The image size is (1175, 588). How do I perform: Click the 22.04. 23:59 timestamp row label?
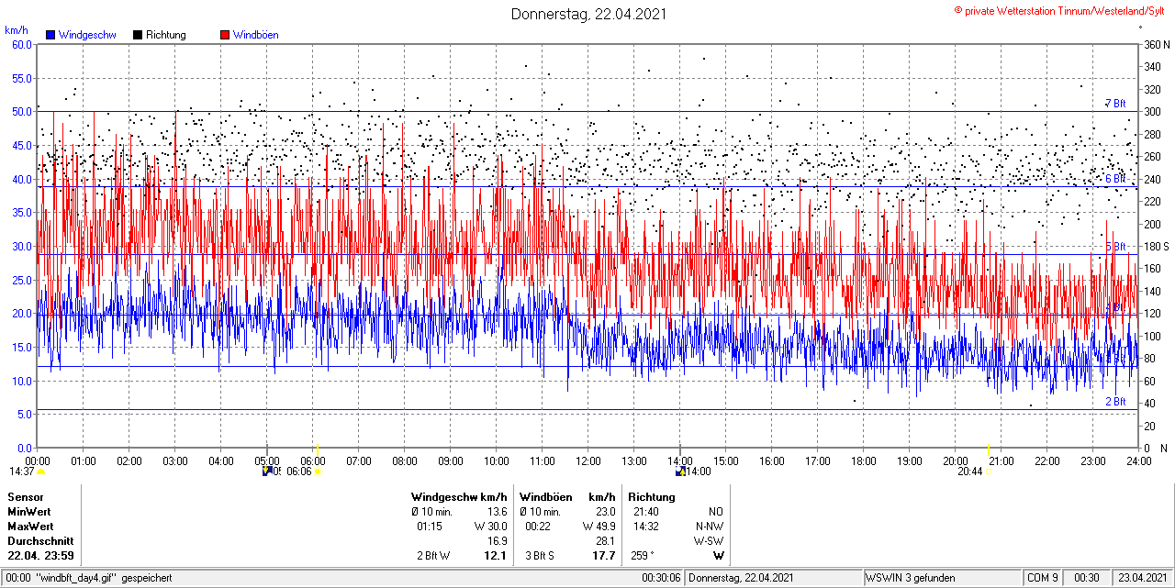click(41, 556)
